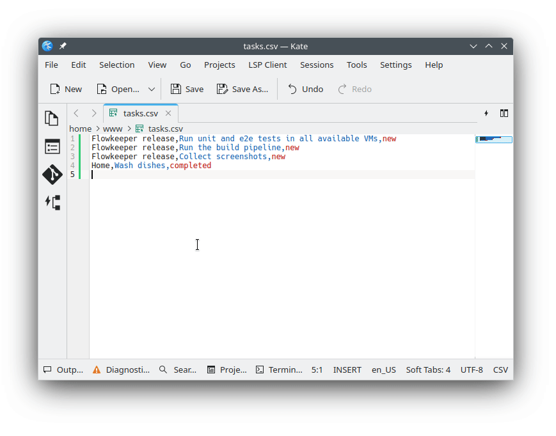Open the LSP symbol tree sidebar icon
Screen dimensions: 556x436
pos(53,203)
